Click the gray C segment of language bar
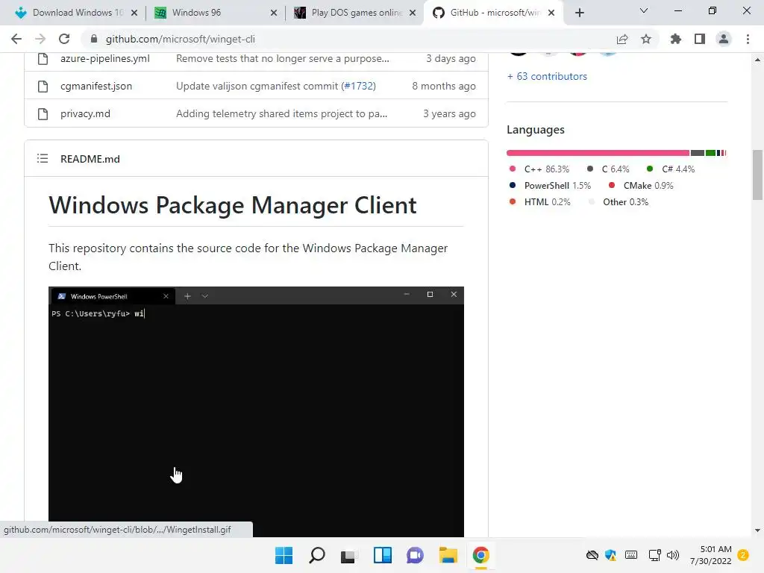The image size is (764, 573). pyautogui.click(x=698, y=153)
